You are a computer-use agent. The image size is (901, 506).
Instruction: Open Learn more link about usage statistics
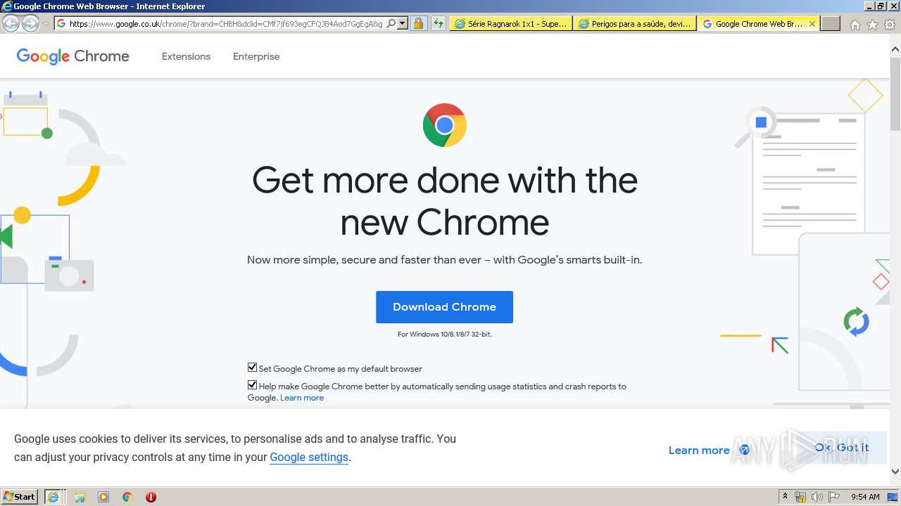coord(302,398)
